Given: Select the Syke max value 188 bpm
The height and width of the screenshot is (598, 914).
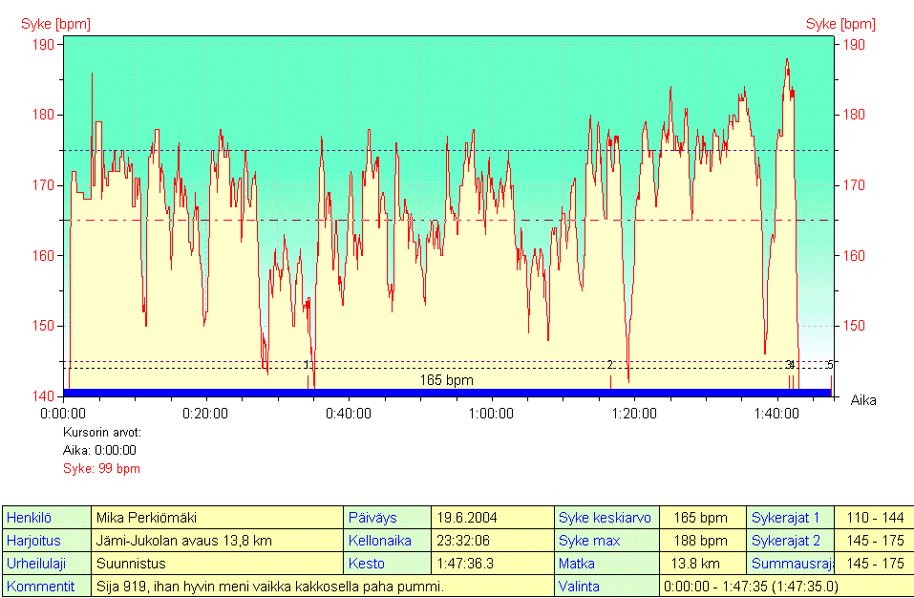Looking at the screenshot, I should click(701, 541).
